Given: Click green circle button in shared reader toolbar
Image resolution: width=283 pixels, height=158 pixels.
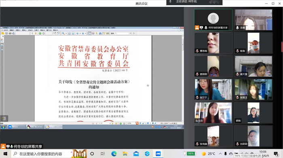Looking at the screenshot, I should (40, 33).
